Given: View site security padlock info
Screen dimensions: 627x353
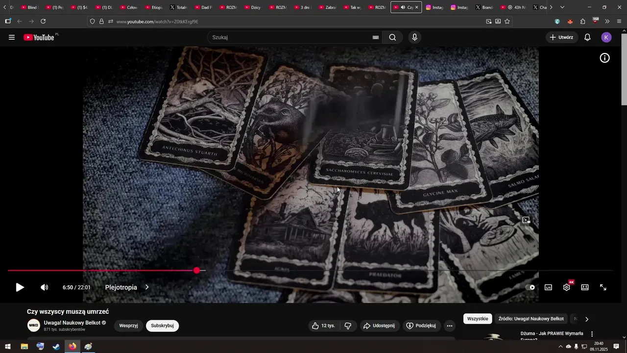Looking at the screenshot, I should 101,22.
